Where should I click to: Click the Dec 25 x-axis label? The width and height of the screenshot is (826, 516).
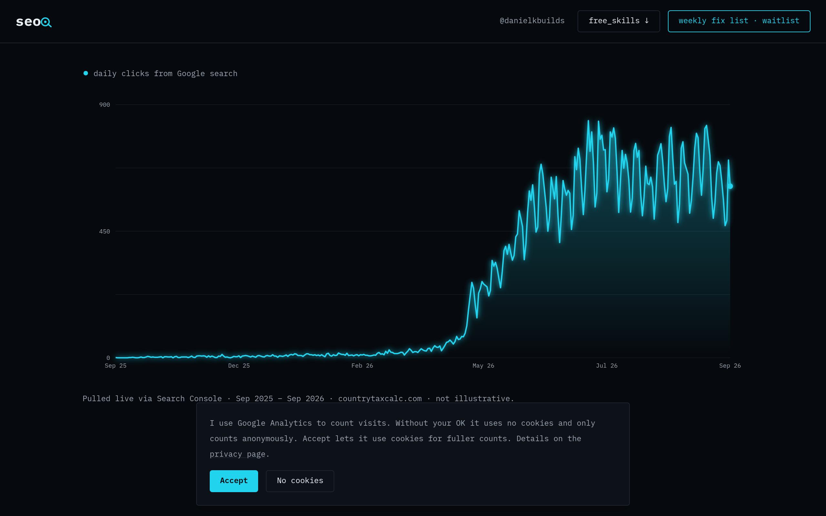[x=239, y=366]
